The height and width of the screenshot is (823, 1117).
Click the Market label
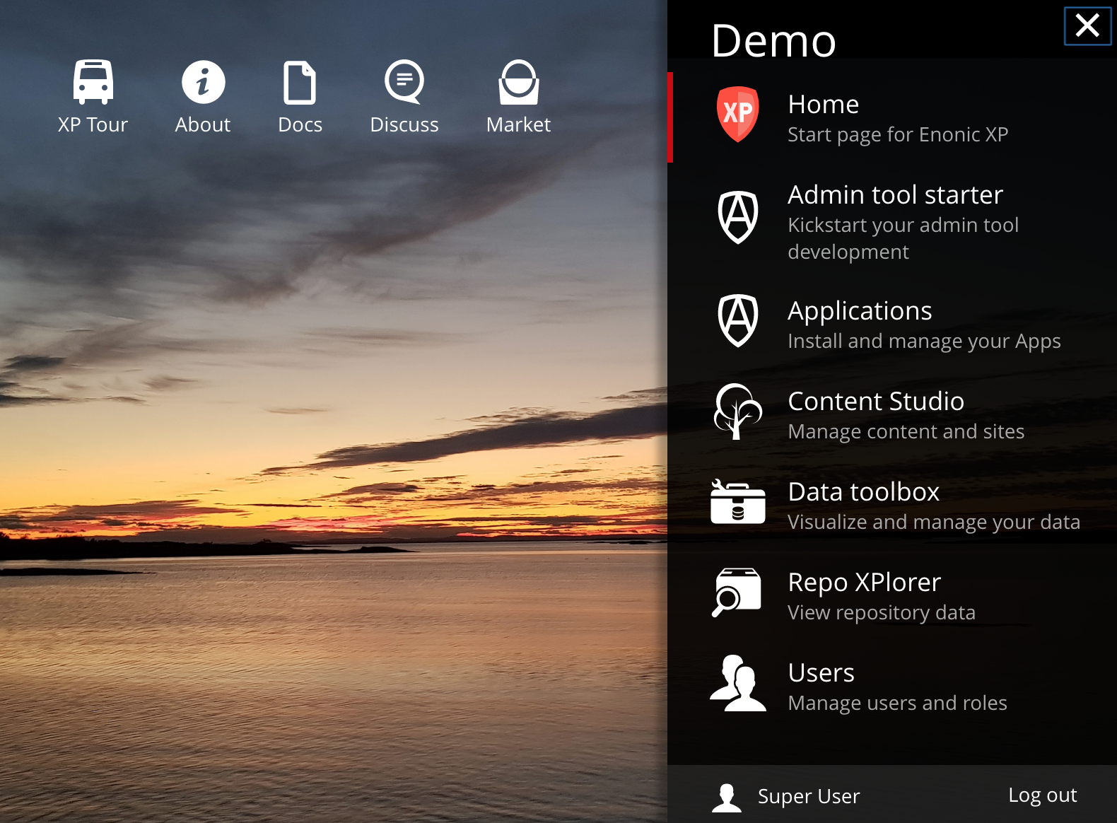[519, 125]
